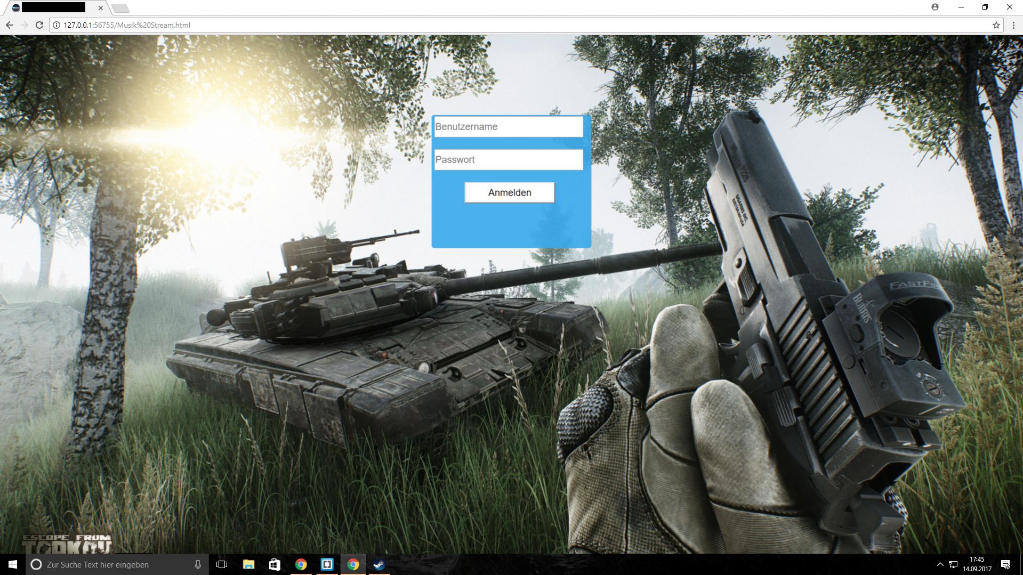The image size is (1023, 575).
Task: Go back with browser back arrow
Action: 10,25
